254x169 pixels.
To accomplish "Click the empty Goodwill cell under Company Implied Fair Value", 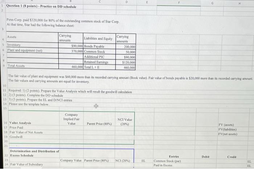I will tap(71, 137).
